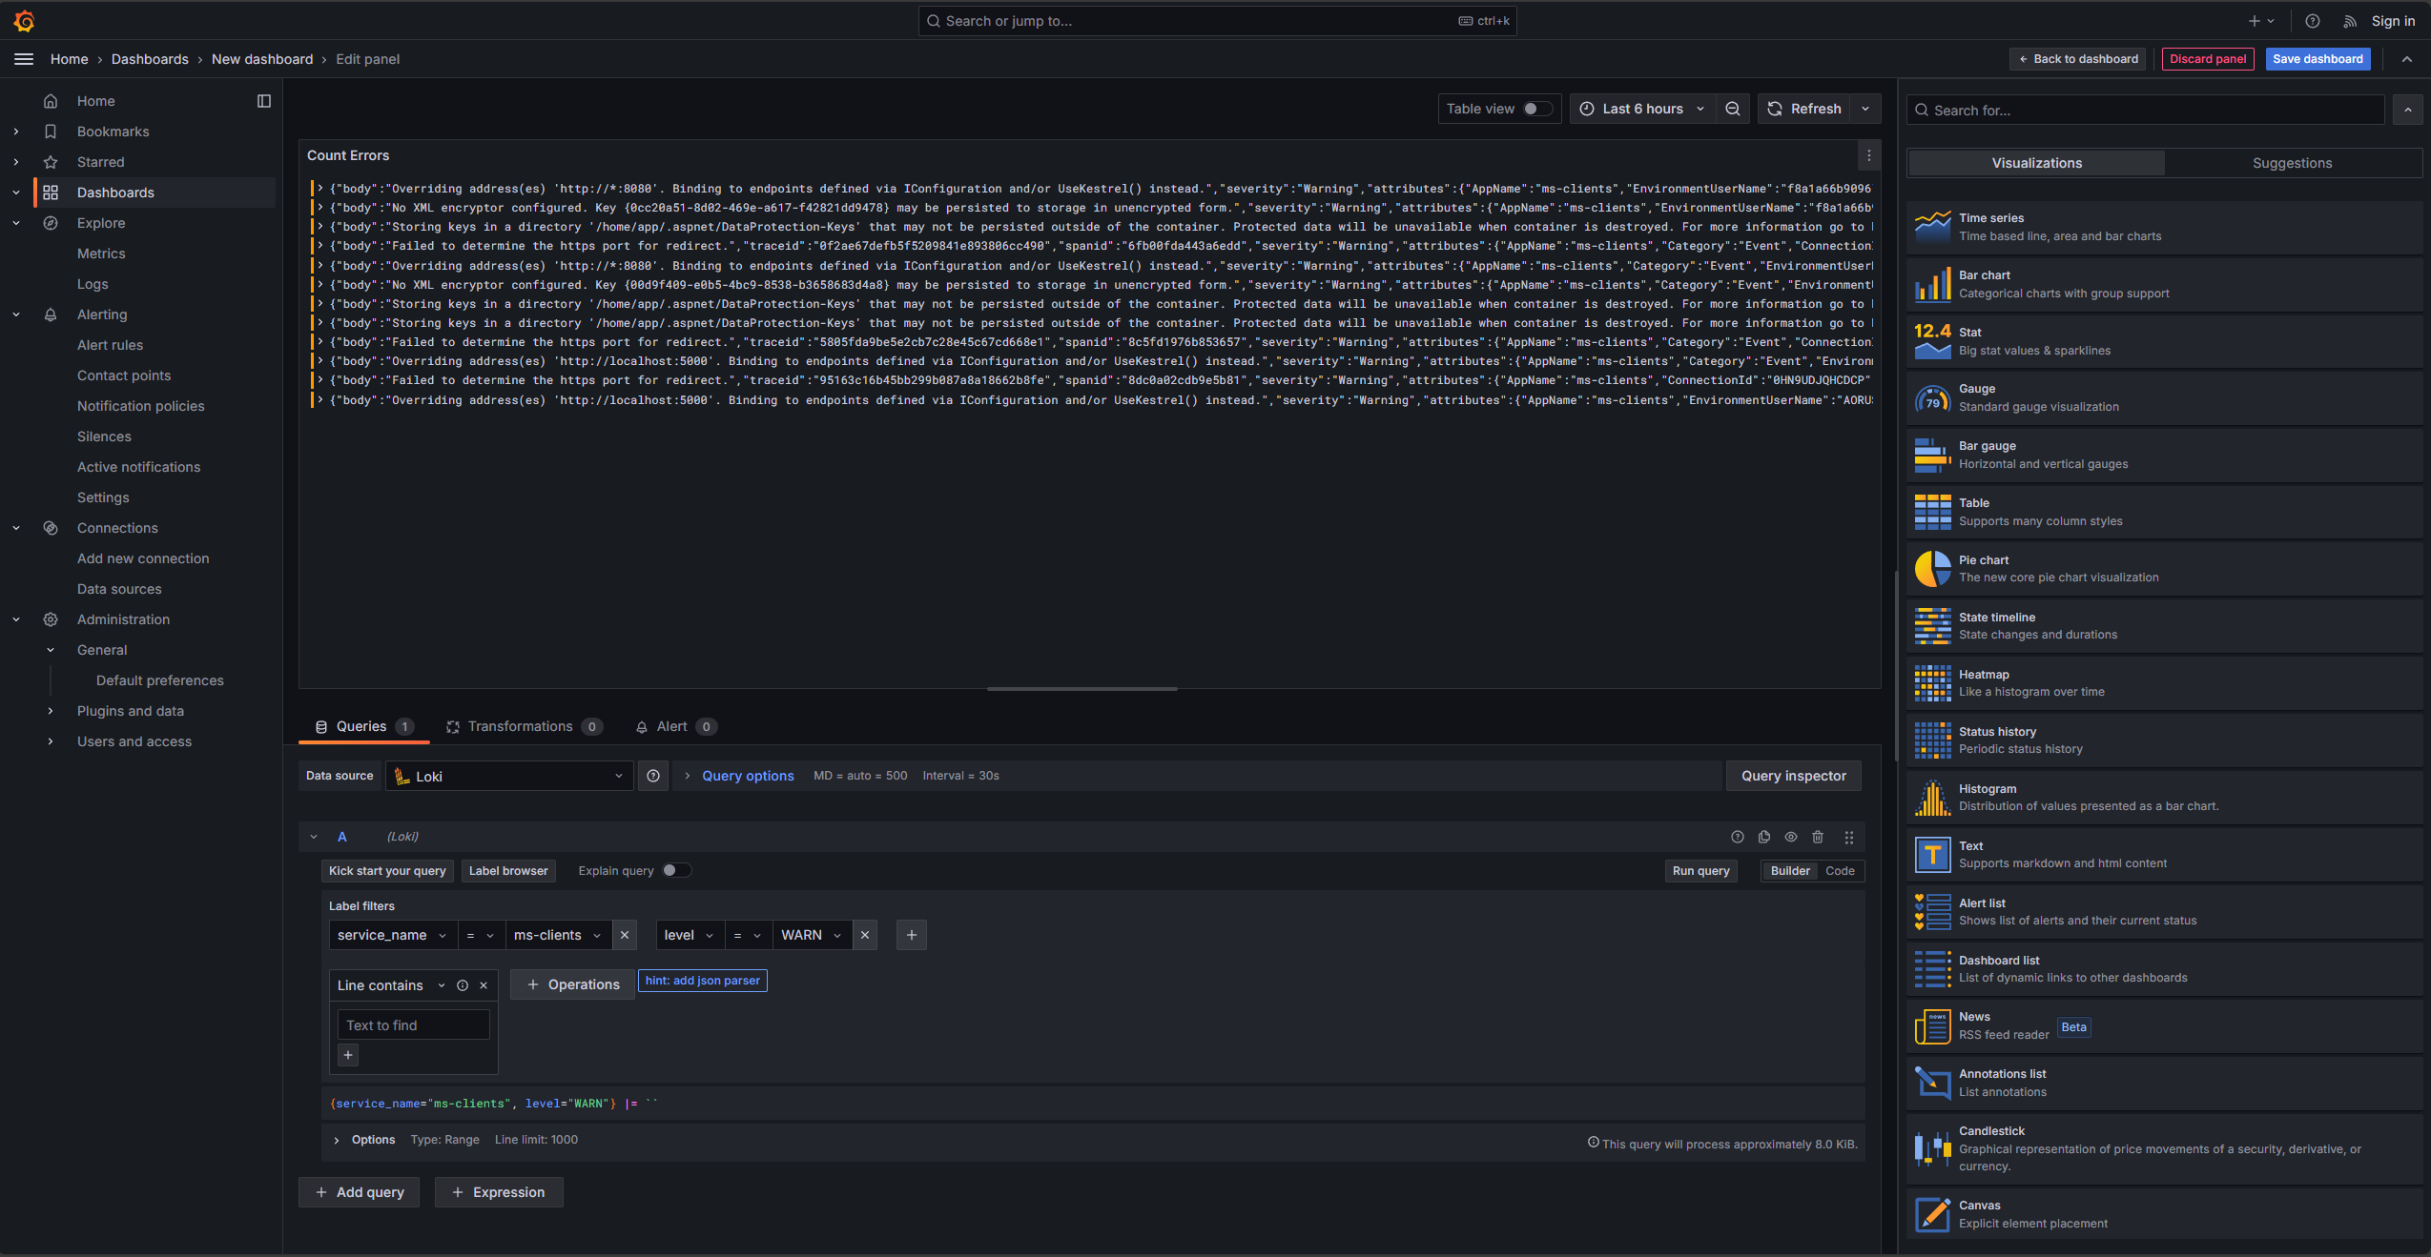The image size is (2431, 1257).
Task: Click the panel horizontal scrollbar
Action: pos(1082,688)
